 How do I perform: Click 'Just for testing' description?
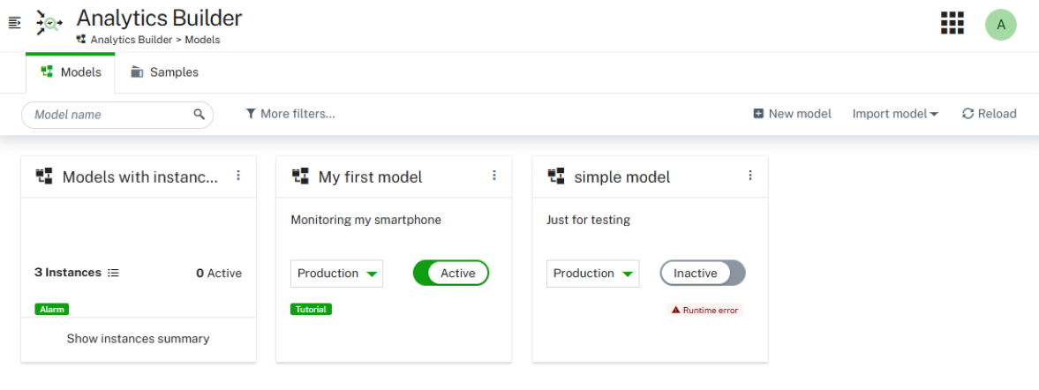(x=589, y=220)
